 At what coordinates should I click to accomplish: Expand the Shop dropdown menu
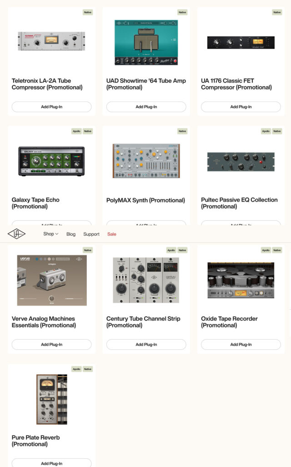(51, 234)
